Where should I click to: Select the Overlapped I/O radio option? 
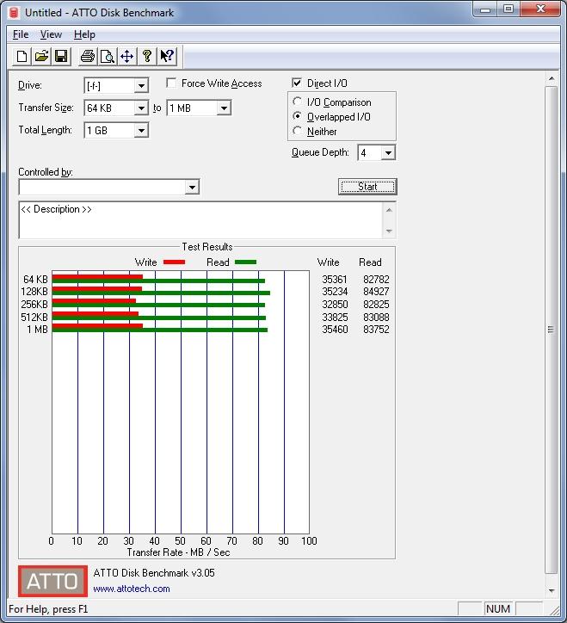297,116
